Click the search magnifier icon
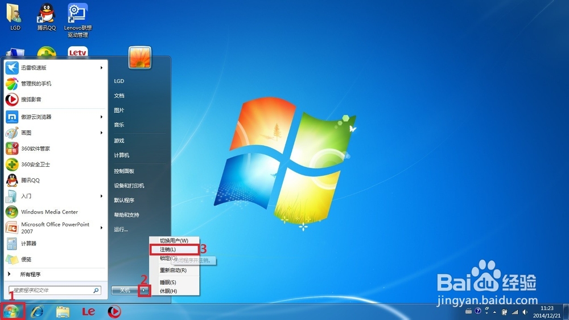 point(96,290)
